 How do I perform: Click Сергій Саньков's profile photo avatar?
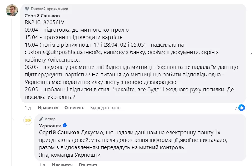coord(12,11)
